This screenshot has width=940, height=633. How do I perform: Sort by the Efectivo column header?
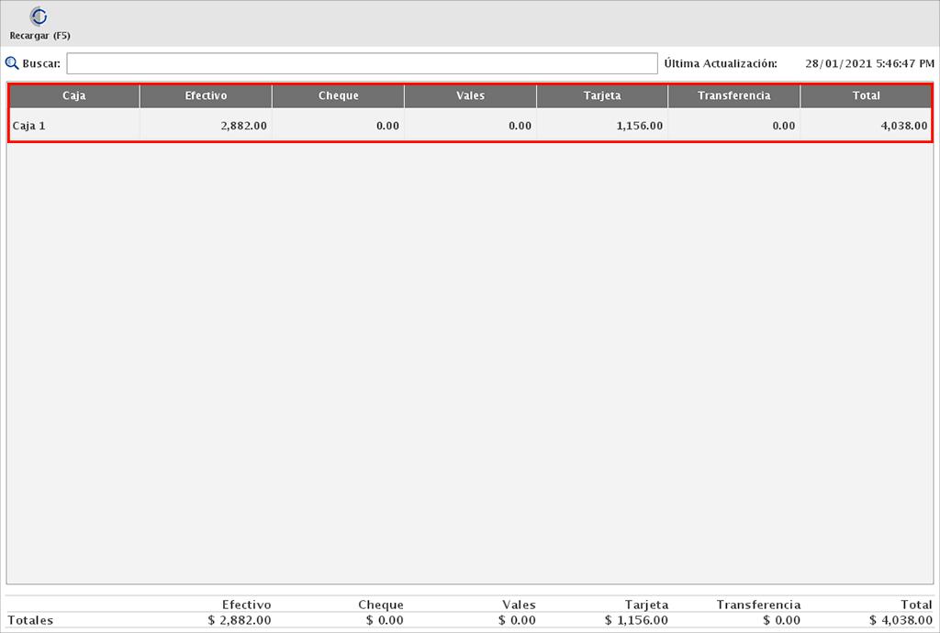pos(206,95)
